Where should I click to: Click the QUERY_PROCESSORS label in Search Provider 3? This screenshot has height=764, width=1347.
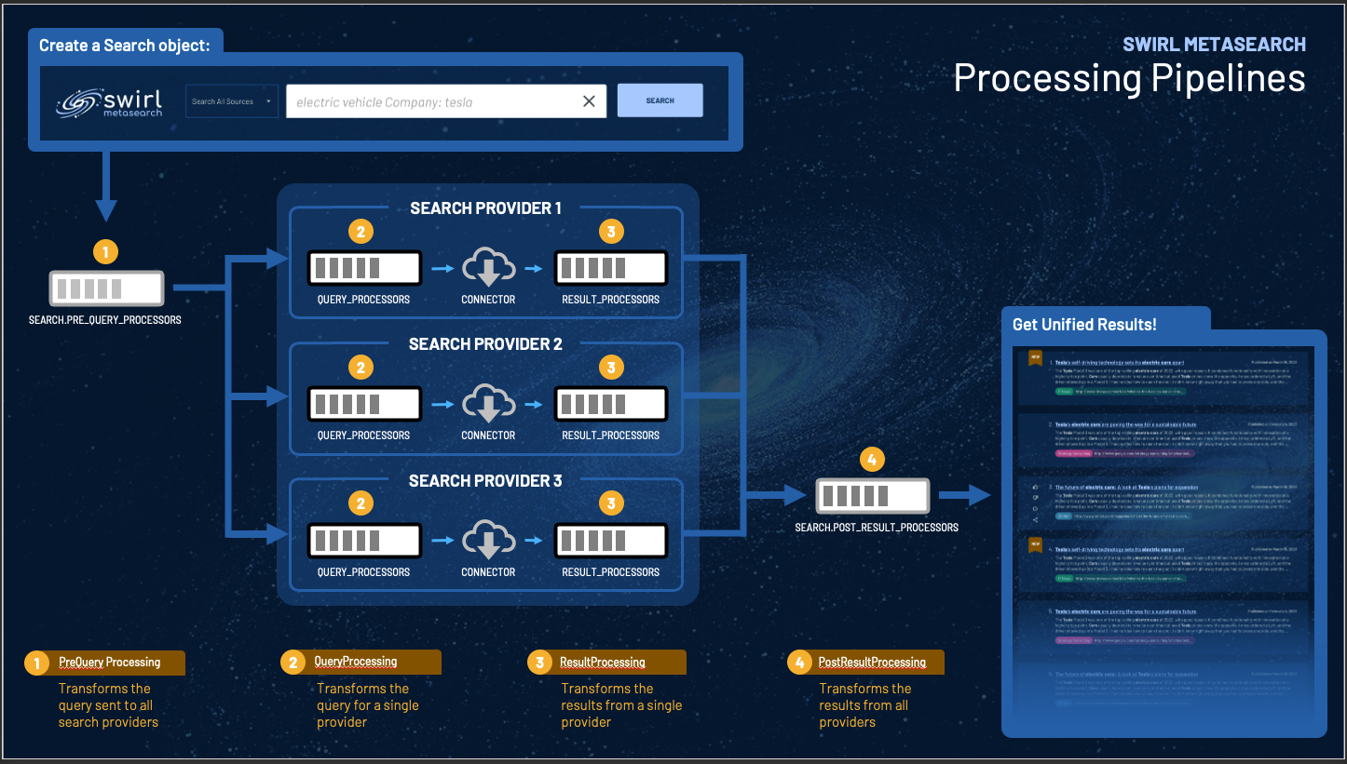tap(363, 572)
